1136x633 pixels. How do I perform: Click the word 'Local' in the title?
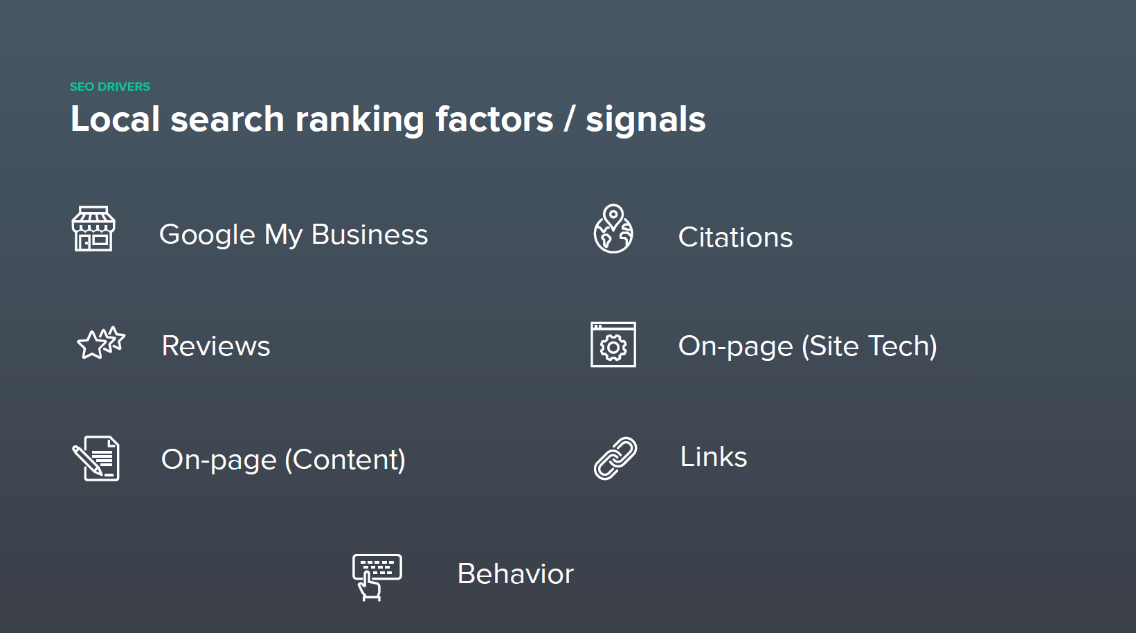pyautogui.click(x=116, y=119)
